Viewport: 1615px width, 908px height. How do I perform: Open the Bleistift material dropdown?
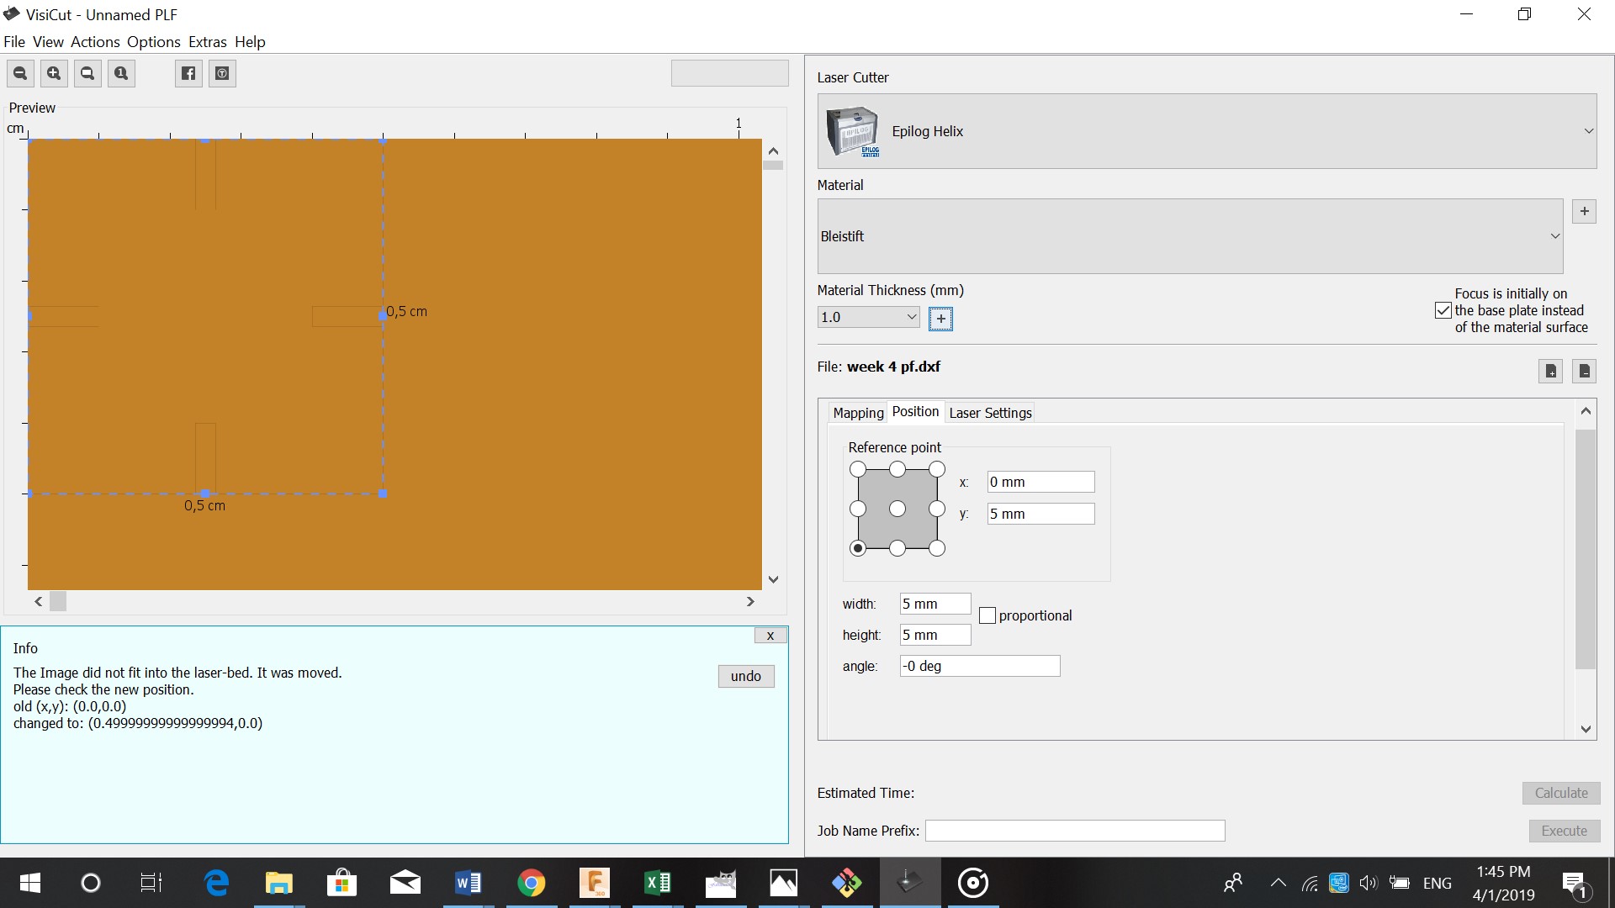[x=1554, y=236]
